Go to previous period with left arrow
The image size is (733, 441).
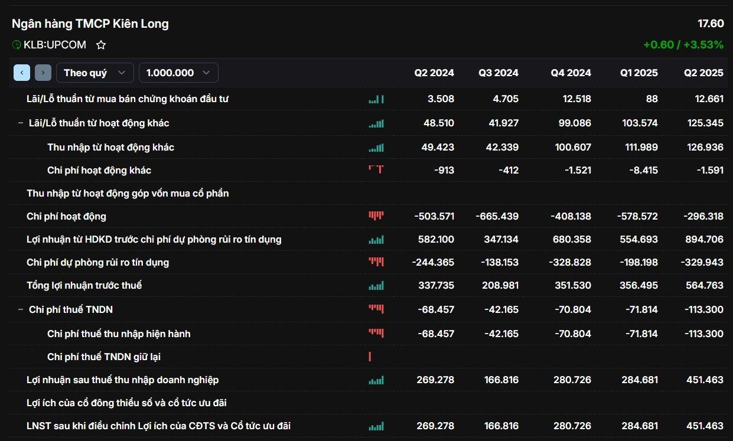click(x=22, y=73)
